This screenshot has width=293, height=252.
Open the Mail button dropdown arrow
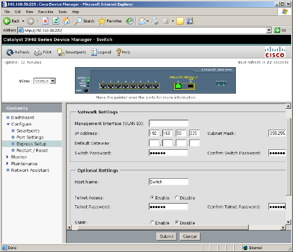pyautogui.click(x=148, y=21)
